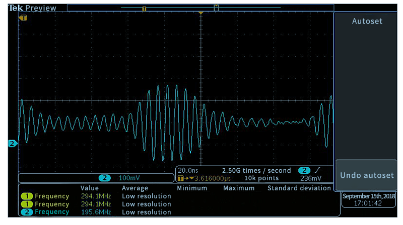Click the left bracket in waveform overview bar
Image resolution: width=403 pixels, height=225 pixels.
144,8
